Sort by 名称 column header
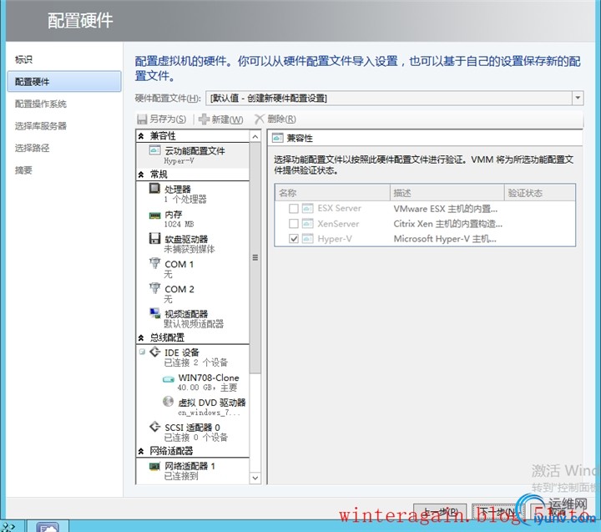Image resolution: width=601 pixels, height=532 pixels. pyautogui.click(x=332, y=193)
